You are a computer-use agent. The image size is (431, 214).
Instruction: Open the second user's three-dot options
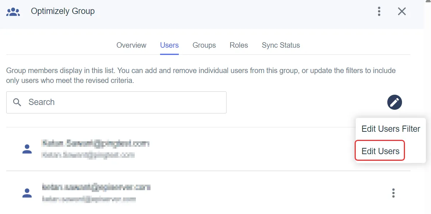393,193
